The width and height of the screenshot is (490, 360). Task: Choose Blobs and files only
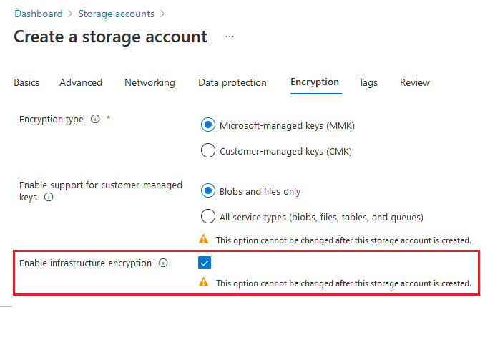pos(208,191)
